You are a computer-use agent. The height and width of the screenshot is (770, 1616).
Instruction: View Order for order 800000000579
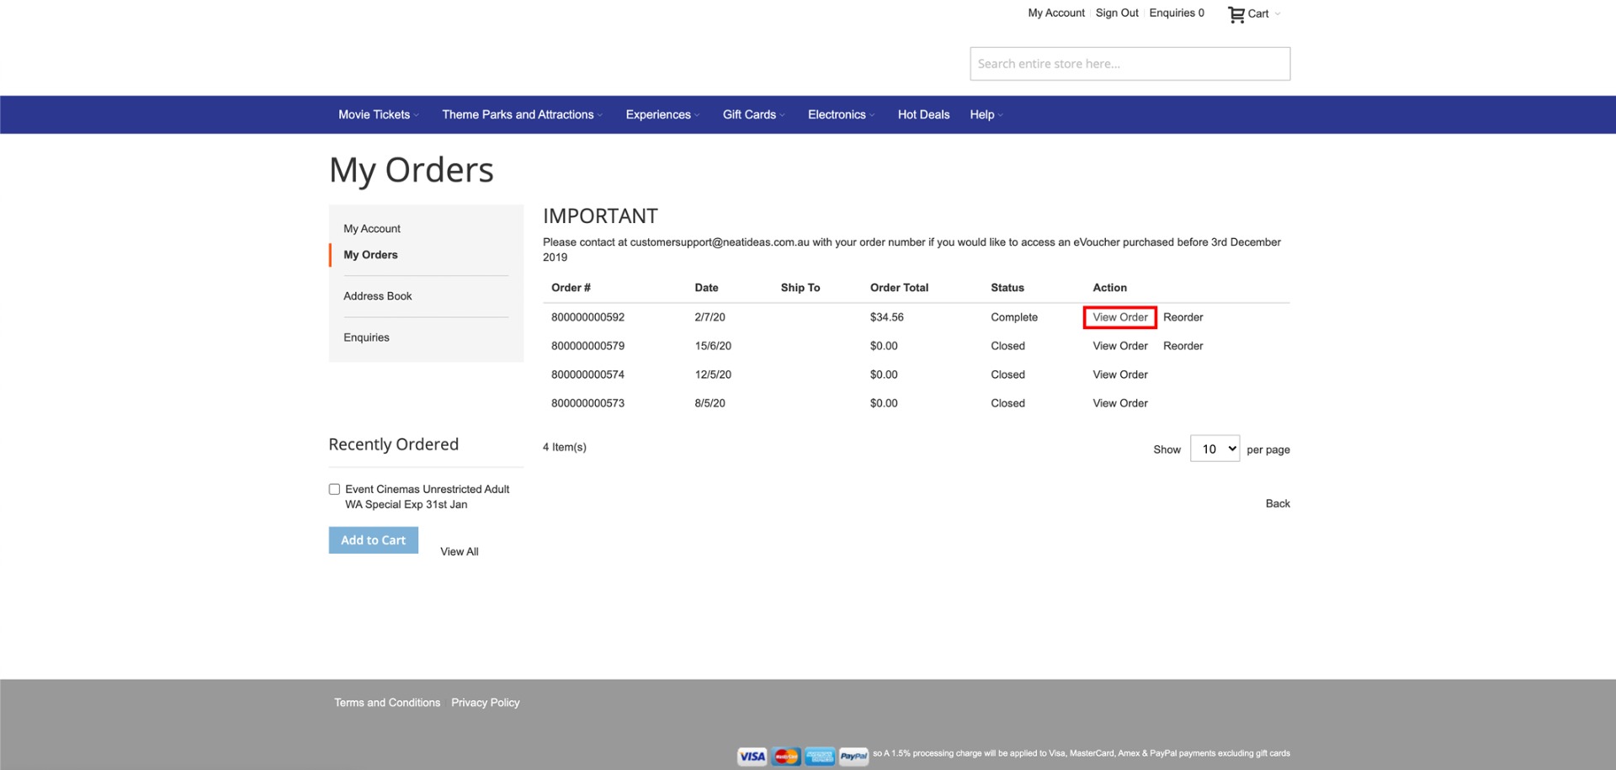(1120, 346)
